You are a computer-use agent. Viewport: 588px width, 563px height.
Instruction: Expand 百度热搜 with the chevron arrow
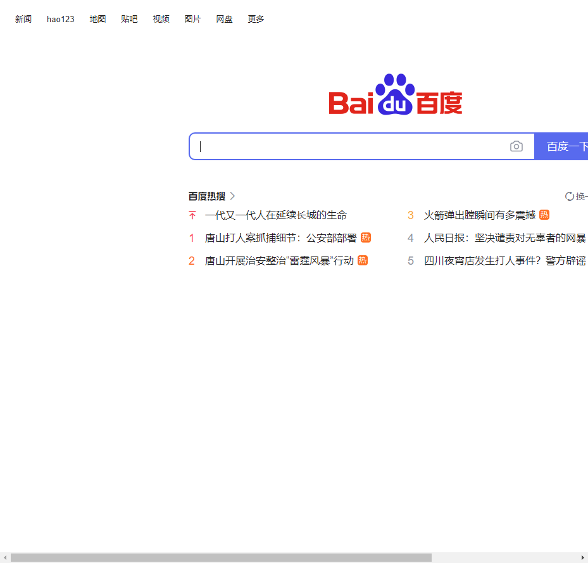[232, 196]
